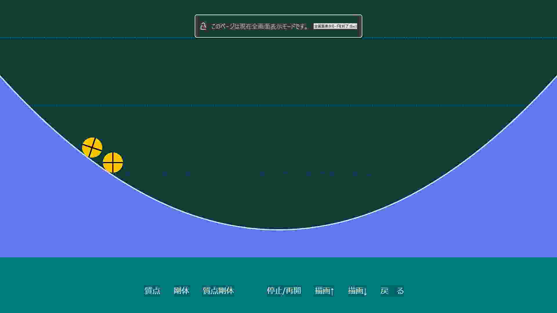Return to previous screen via 戻る
This screenshot has width=557, height=313.
tap(392, 291)
